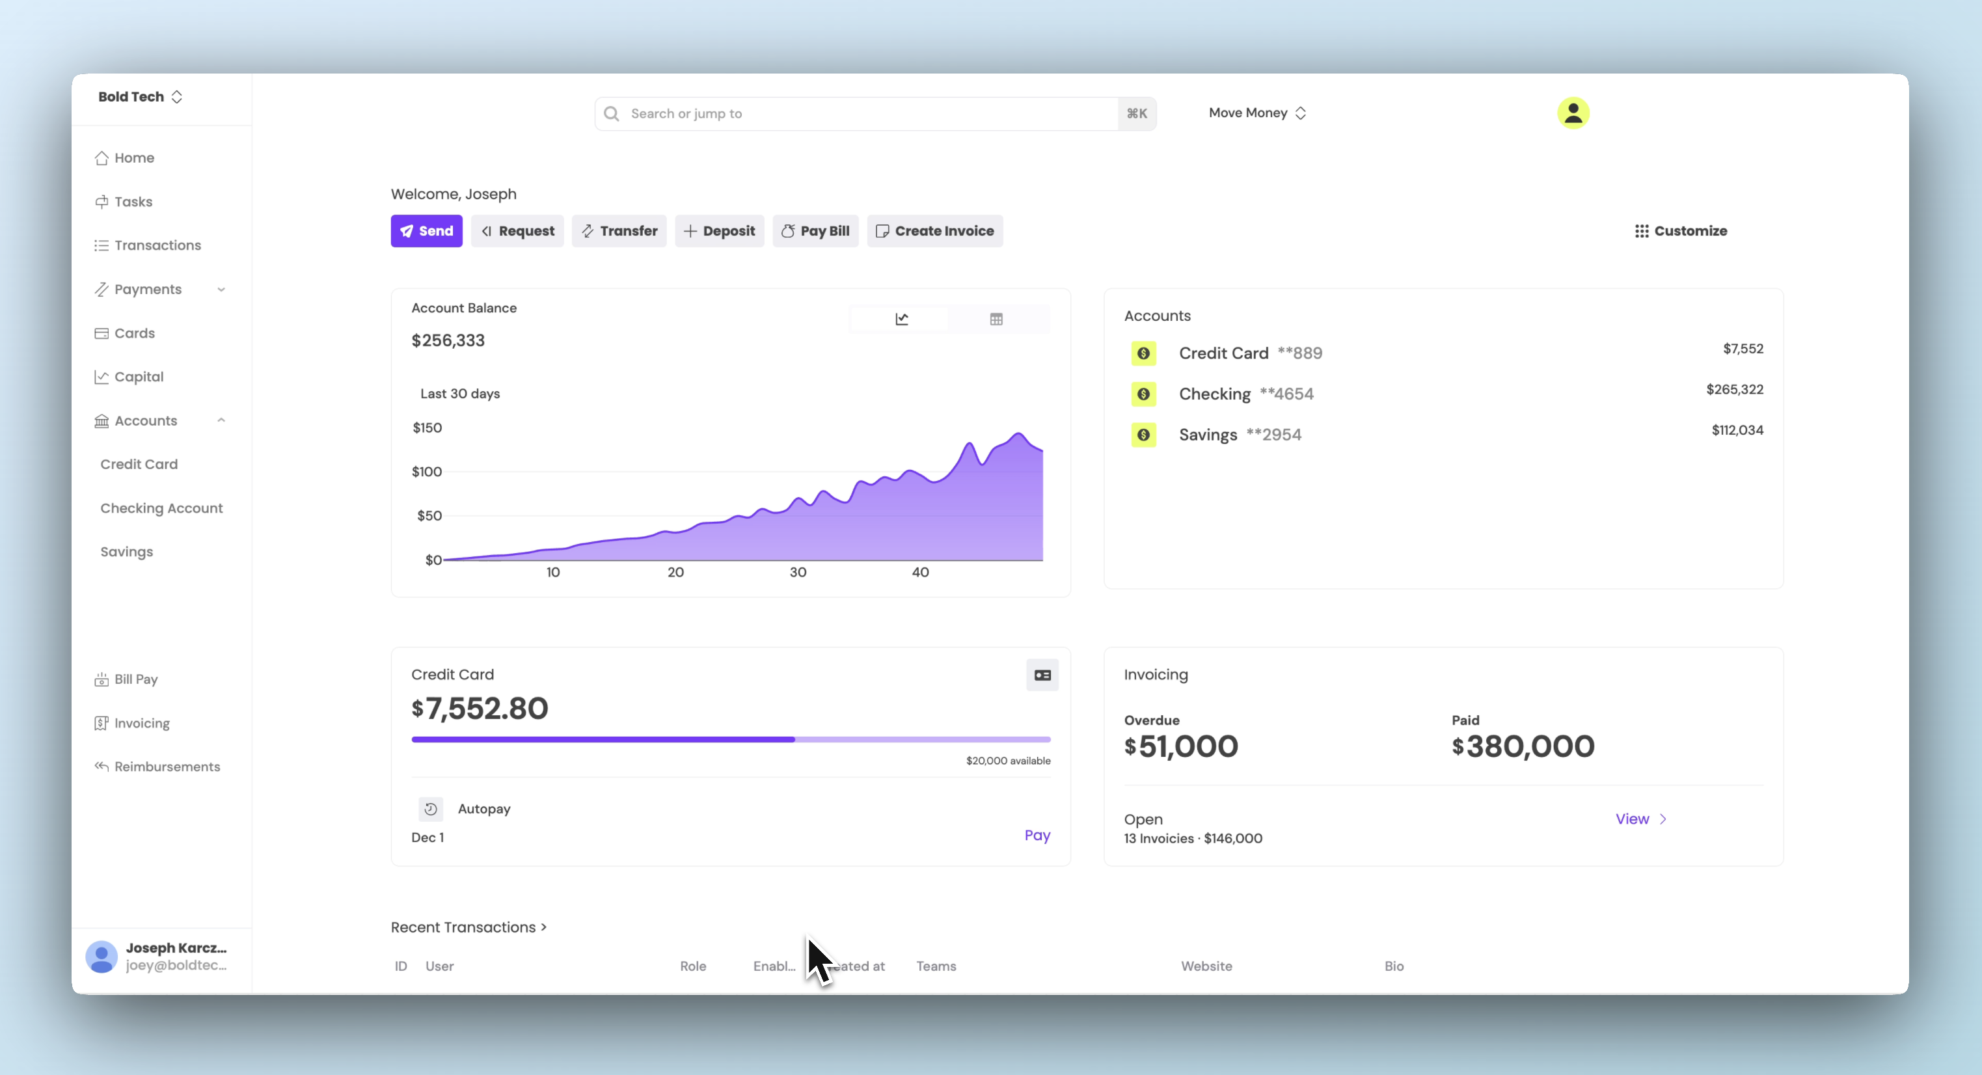Click the search field
This screenshot has height=1075, width=1982.
click(x=876, y=114)
